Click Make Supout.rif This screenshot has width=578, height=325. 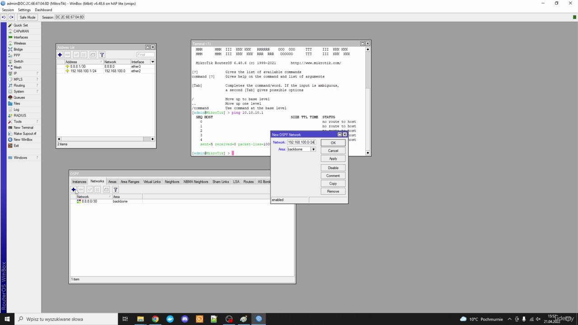point(25,134)
